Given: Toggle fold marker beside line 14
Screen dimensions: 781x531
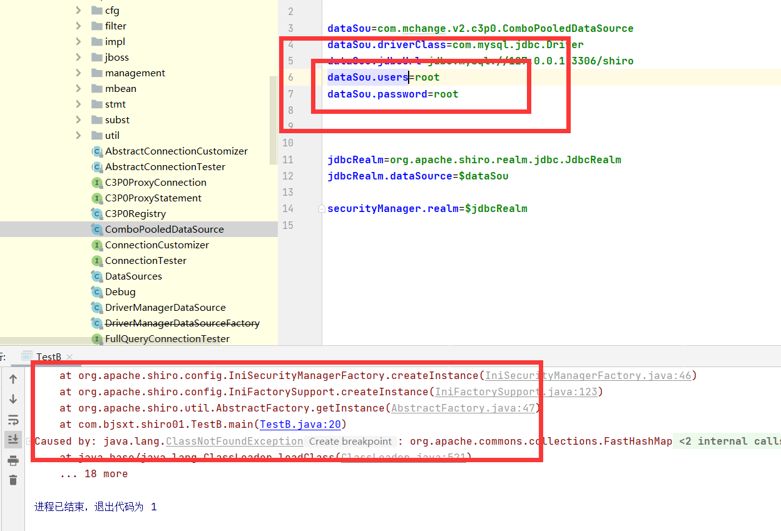Looking at the screenshot, I should [x=322, y=208].
